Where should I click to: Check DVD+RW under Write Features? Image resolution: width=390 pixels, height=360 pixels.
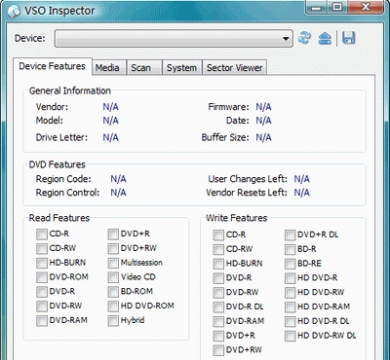218,350
